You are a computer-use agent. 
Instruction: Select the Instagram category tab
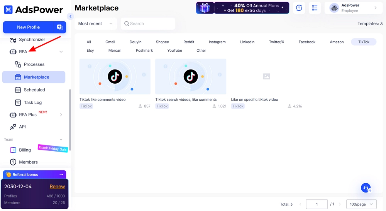217,42
